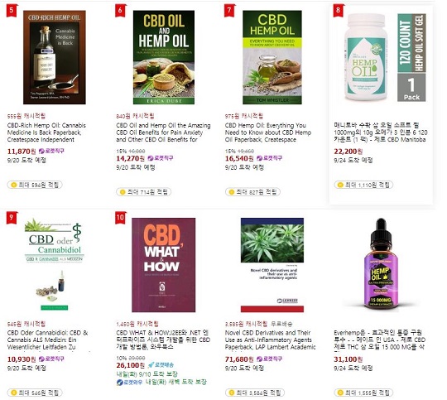Click the rank 9 ribbon badge
447x400 pixels.
(x=12, y=218)
